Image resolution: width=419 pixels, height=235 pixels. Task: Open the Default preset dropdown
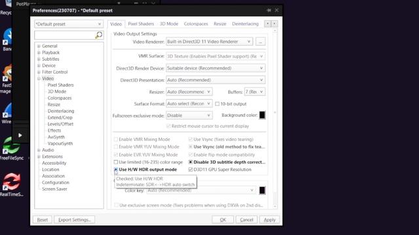point(69,24)
